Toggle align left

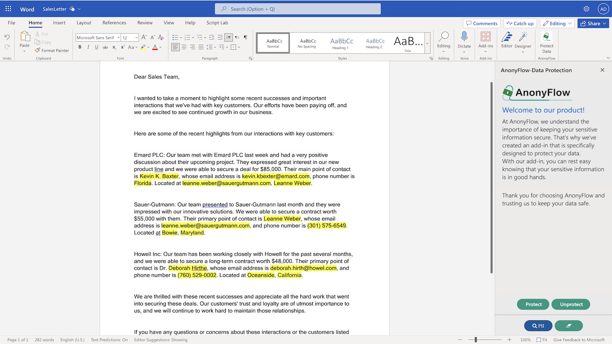click(x=175, y=47)
